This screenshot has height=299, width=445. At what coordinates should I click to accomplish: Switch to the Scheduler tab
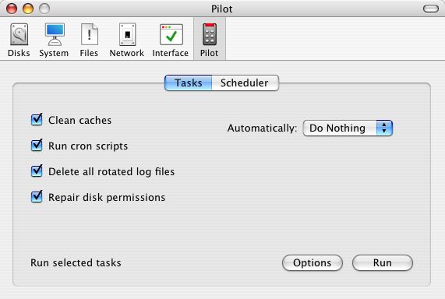tap(245, 83)
